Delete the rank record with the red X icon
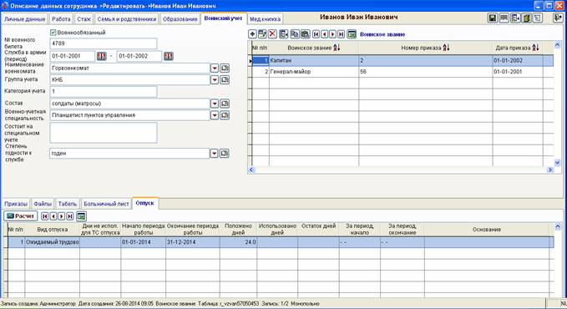This screenshot has width=567, height=309. (272, 34)
